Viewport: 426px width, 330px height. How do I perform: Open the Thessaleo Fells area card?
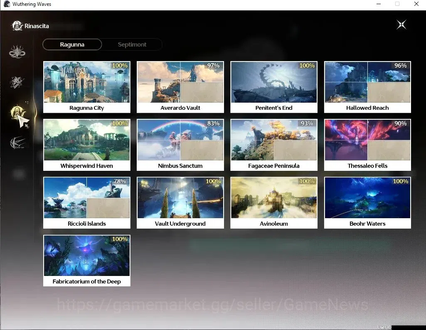click(367, 145)
